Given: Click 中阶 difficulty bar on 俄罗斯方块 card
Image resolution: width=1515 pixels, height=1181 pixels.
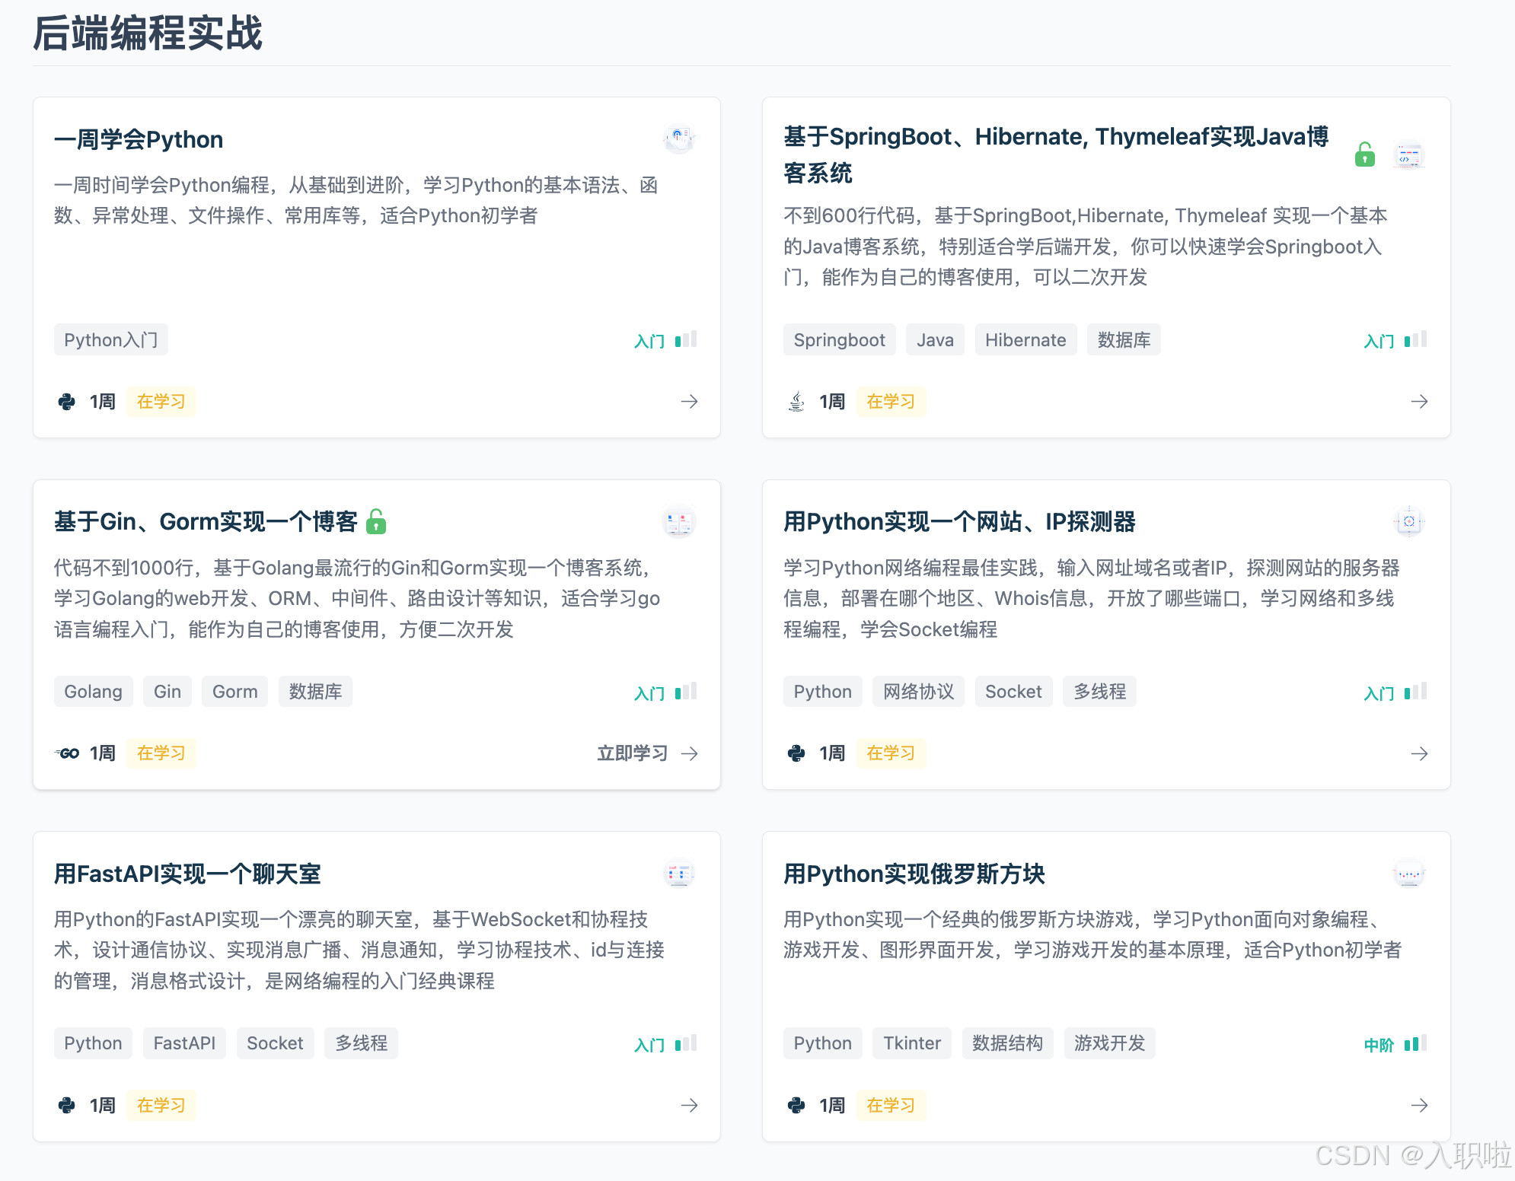Looking at the screenshot, I should [x=1415, y=1043].
